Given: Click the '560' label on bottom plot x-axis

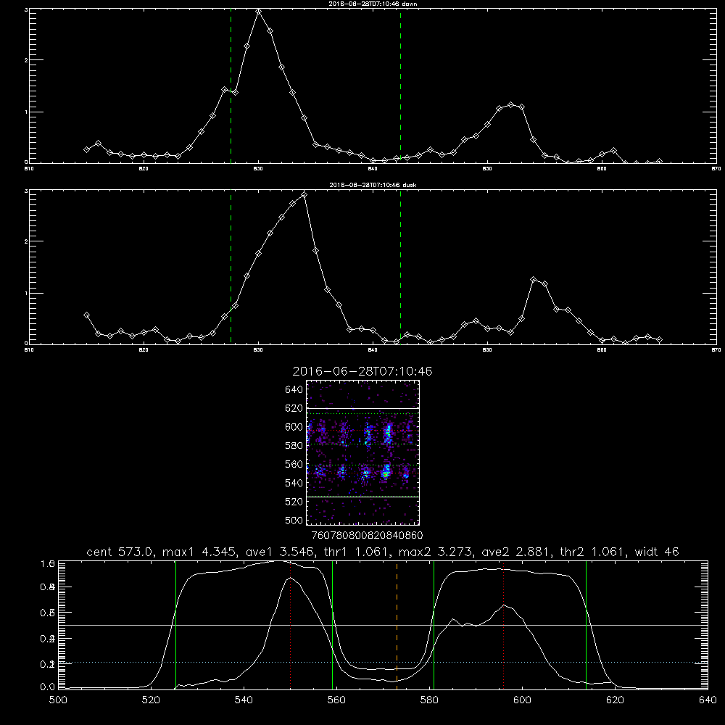Looking at the screenshot, I should coord(336,700).
